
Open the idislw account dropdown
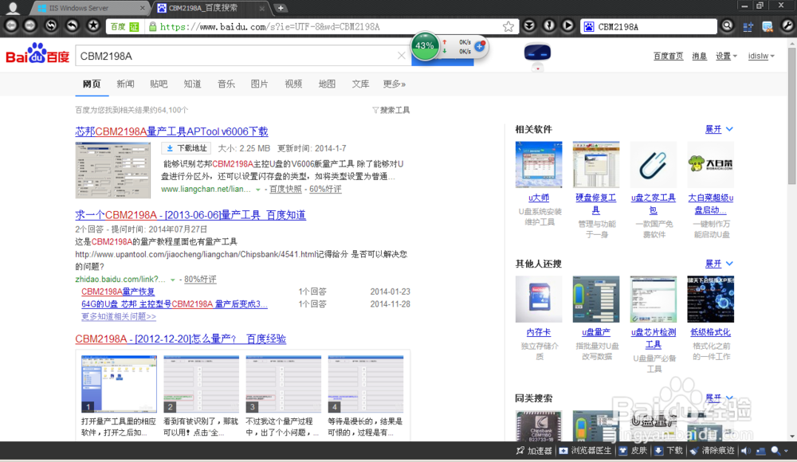(x=761, y=56)
